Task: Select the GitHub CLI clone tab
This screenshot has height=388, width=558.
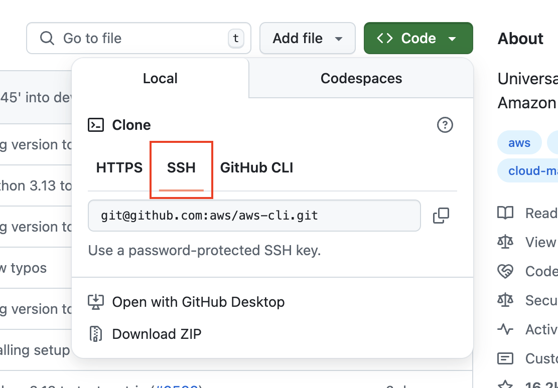Action: pyautogui.click(x=256, y=167)
